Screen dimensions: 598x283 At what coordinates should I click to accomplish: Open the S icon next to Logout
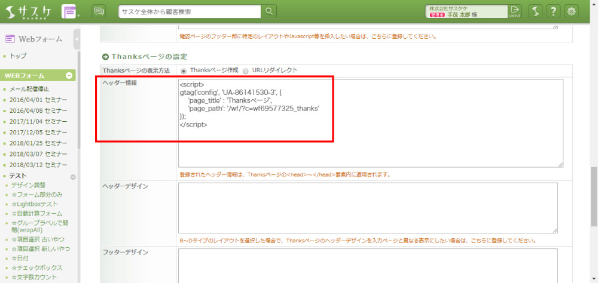(x=536, y=11)
